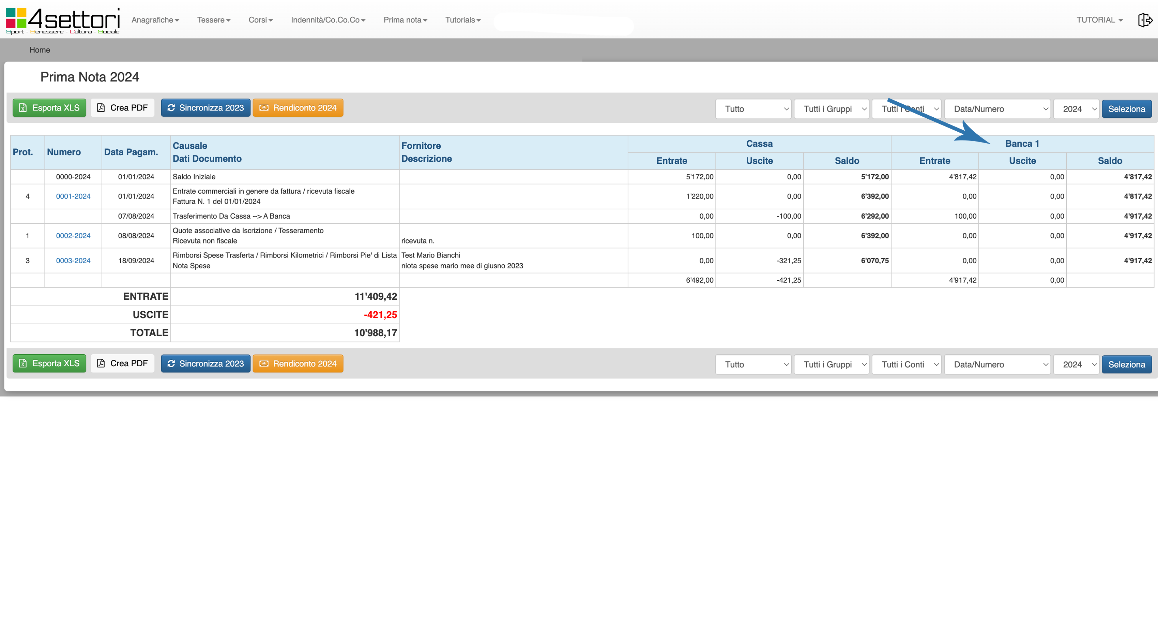The height and width of the screenshot is (622, 1158).
Task: Open the top Tutto filter dropdown
Action: [753, 109]
